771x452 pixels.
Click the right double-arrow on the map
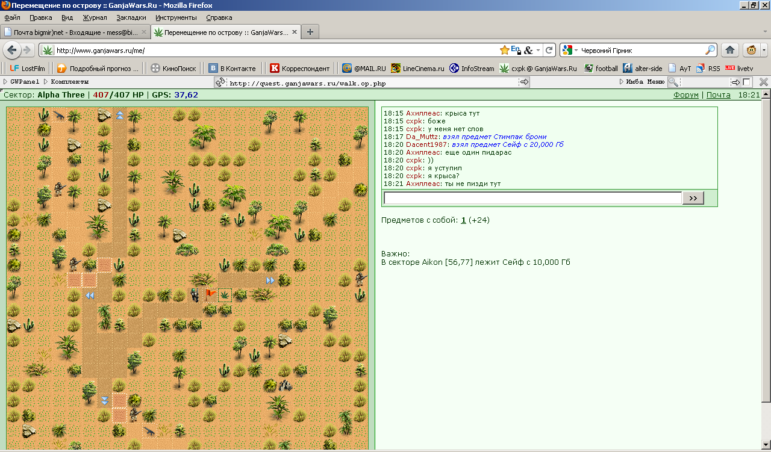pyautogui.click(x=270, y=280)
